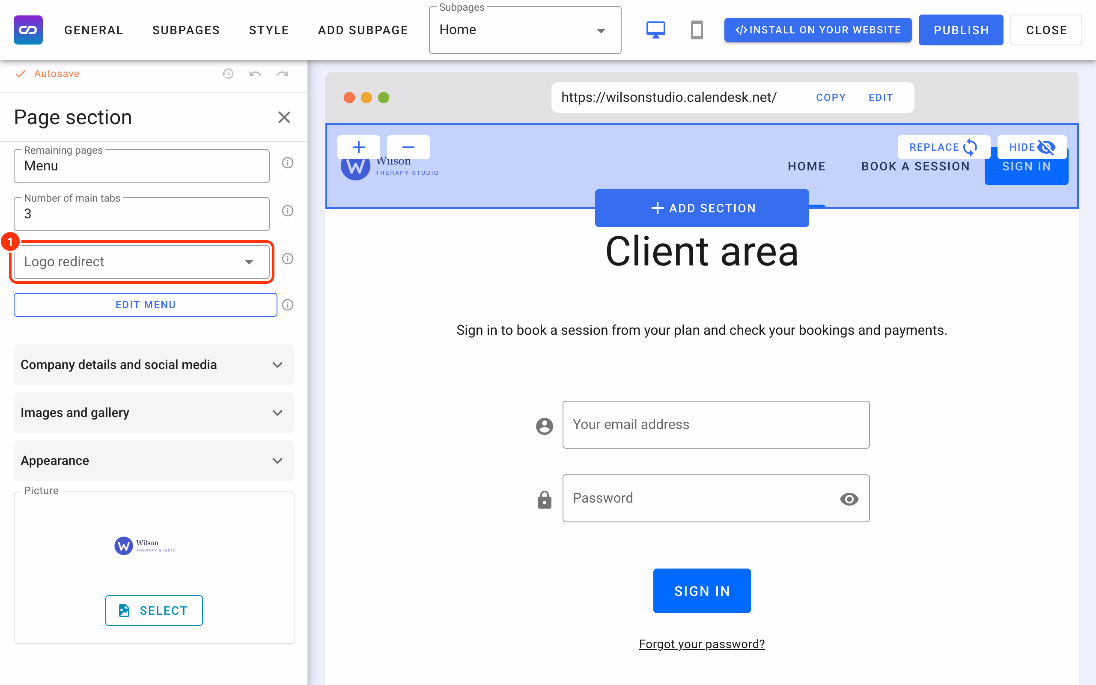The height and width of the screenshot is (685, 1096).
Task: Switch to mobile preview mode
Action: point(697,30)
